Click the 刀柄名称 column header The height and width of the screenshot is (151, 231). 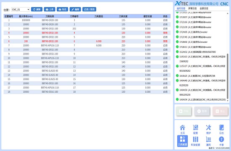pos(50,16)
